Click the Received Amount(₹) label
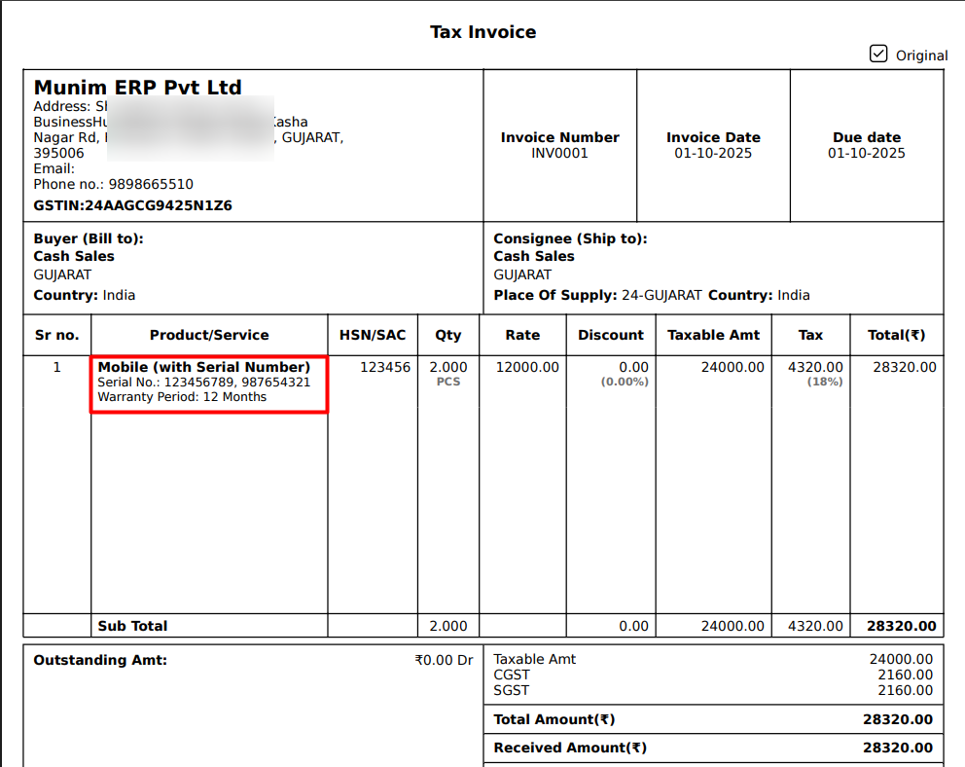Image resolution: width=965 pixels, height=767 pixels. click(x=570, y=748)
